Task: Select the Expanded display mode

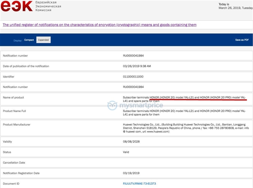Action: point(43,40)
